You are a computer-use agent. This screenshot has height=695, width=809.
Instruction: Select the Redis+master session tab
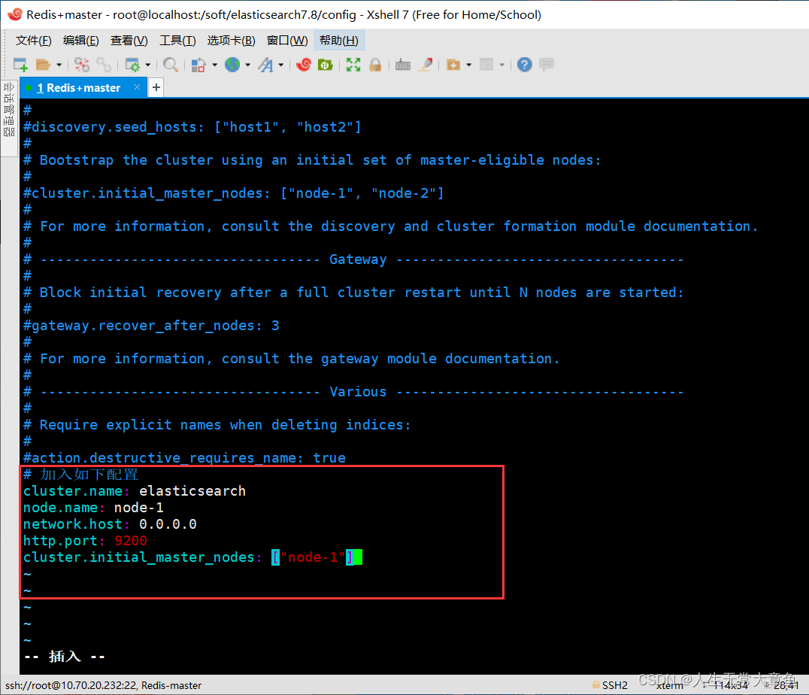[77, 87]
